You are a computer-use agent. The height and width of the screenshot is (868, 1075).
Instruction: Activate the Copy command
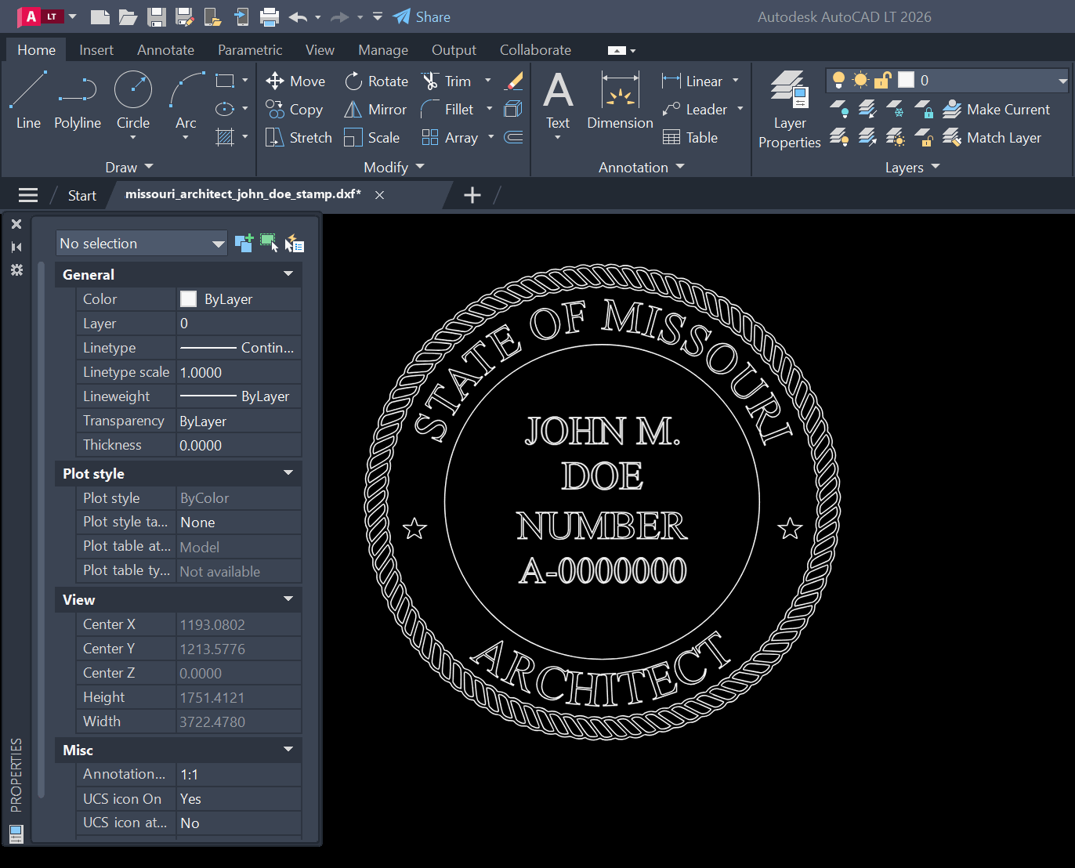click(294, 109)
